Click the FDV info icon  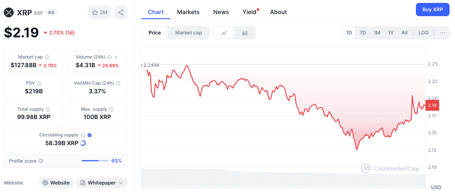39,83
